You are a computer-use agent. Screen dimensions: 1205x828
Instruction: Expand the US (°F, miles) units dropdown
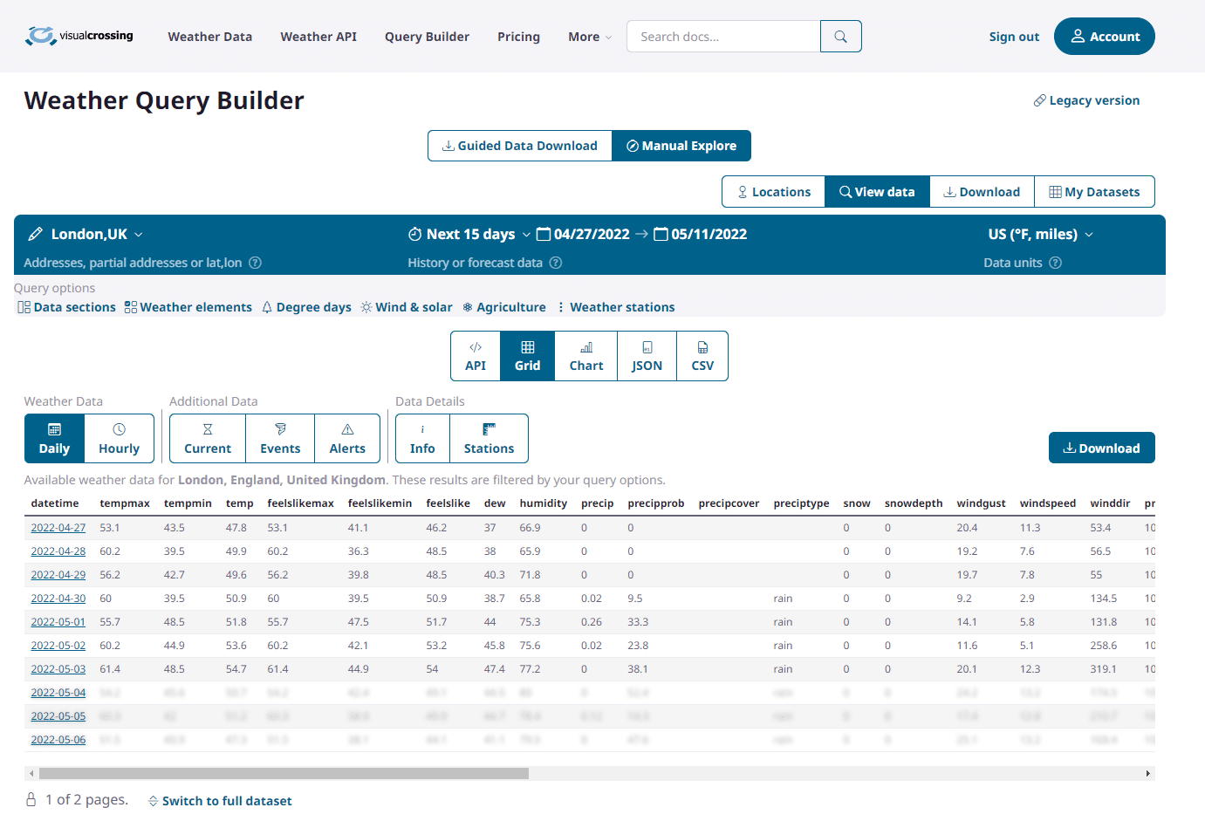click(x=1089, y=235)
